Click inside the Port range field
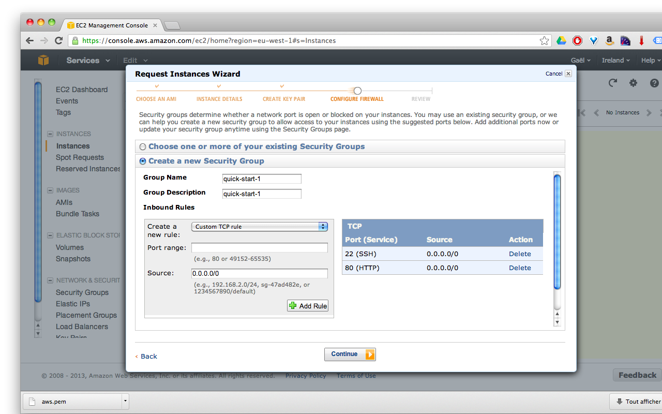This screenshot has height=414, width=662. [x=259, y=247]
